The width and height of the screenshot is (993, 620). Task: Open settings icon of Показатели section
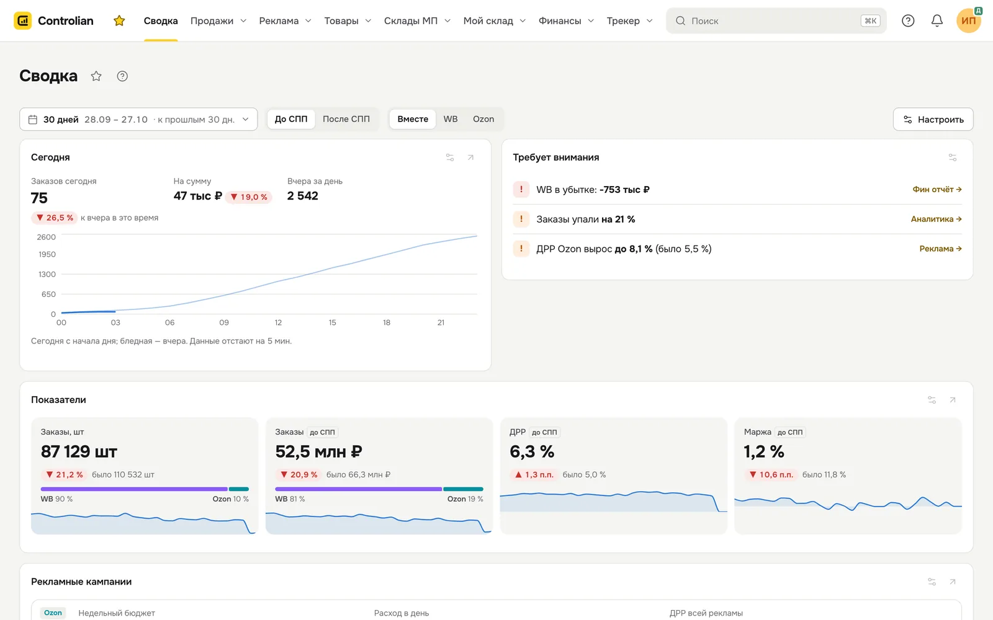pos(932,400)
